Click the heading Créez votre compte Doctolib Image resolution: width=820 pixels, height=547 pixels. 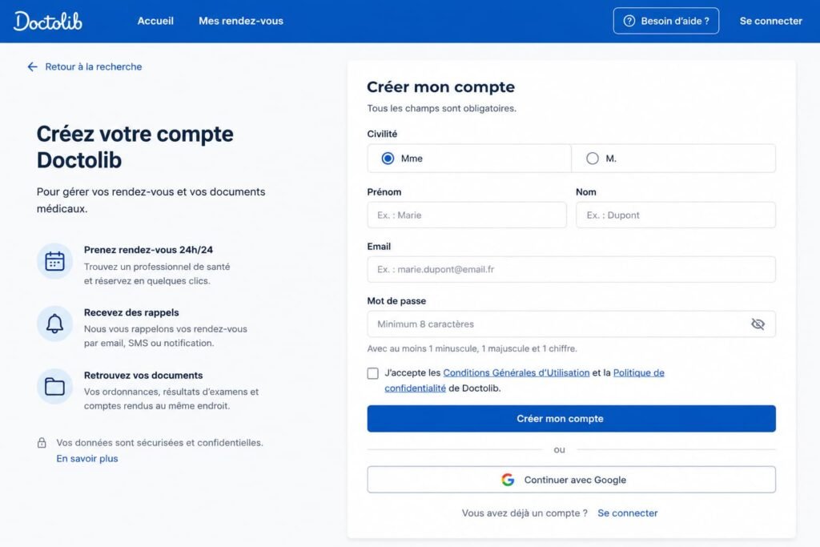135,147
